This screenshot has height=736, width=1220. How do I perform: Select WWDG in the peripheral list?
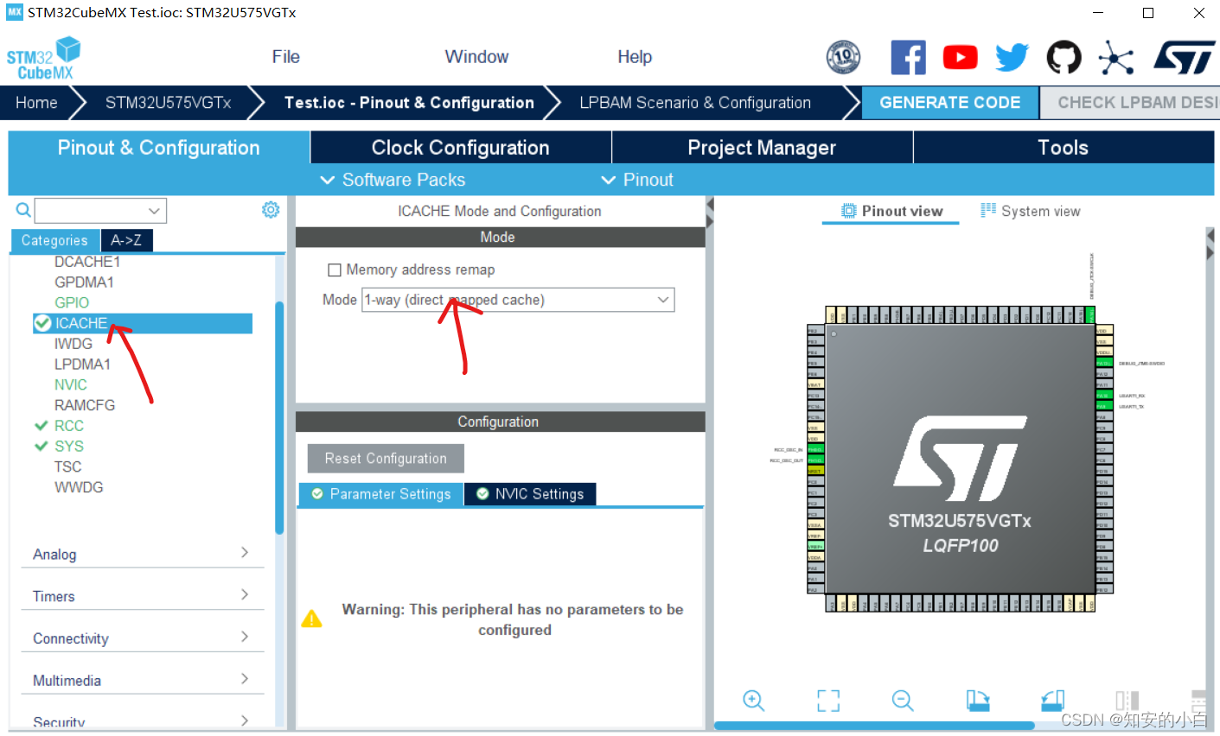(79, 487)
